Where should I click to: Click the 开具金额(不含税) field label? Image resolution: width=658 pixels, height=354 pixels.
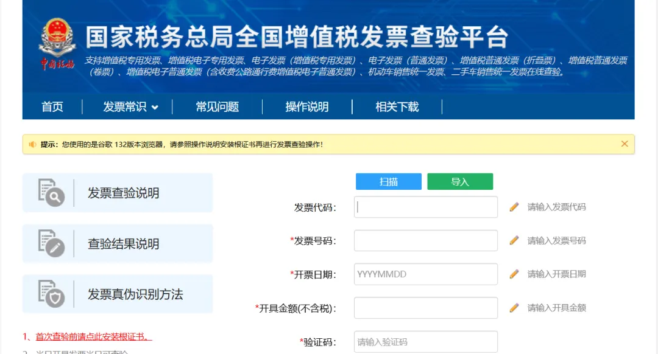tap(296, 309)
